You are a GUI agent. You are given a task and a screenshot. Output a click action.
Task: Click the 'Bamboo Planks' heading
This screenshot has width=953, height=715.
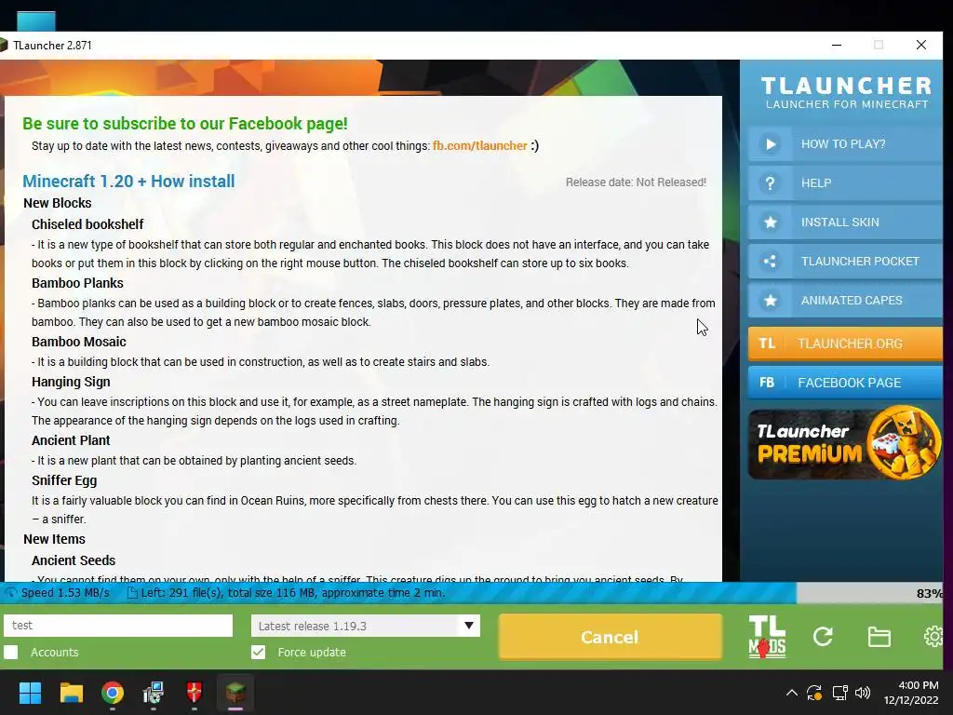(x=77, y=283)
